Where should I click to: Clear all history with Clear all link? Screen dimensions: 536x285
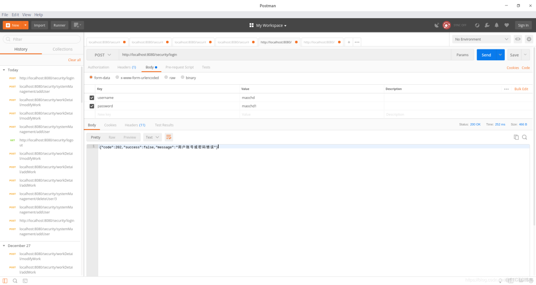pos(74,59)
